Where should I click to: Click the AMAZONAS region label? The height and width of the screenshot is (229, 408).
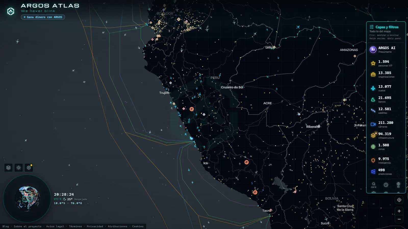point(349,50)
